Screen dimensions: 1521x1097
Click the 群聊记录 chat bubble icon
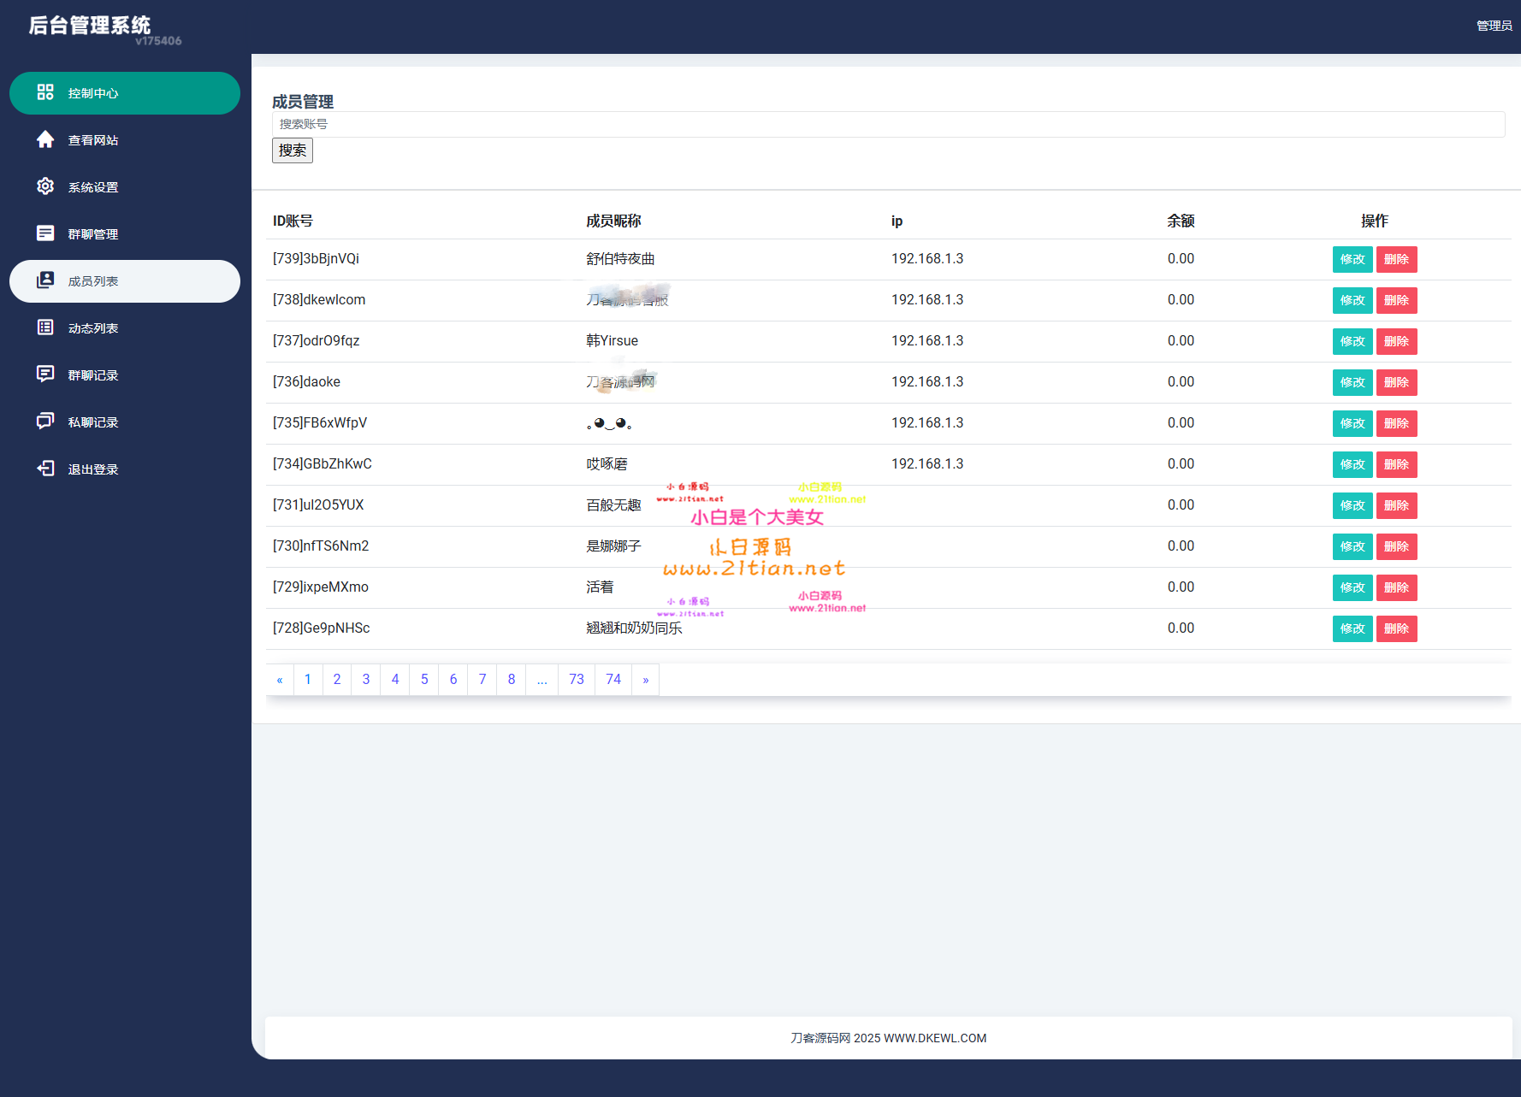pyautogui.click(x=45, y=375)
